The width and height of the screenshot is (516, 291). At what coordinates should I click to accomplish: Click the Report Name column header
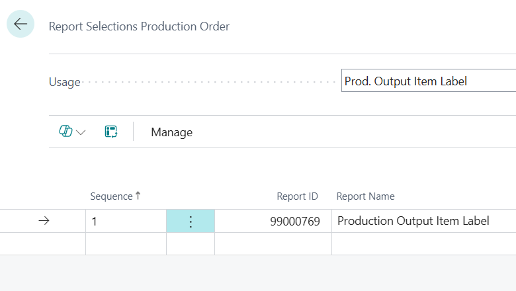[x=365, y=196]
